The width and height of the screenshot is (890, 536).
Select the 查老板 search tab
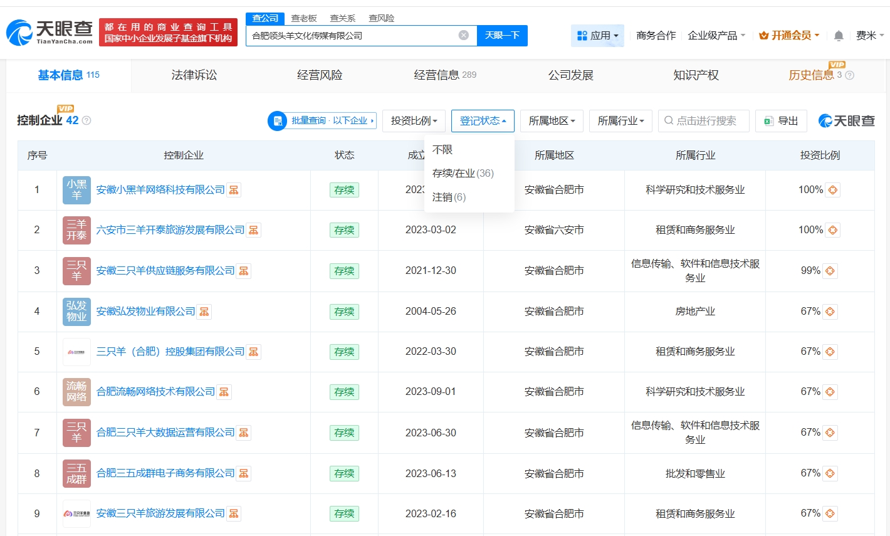tap(303, 18)
